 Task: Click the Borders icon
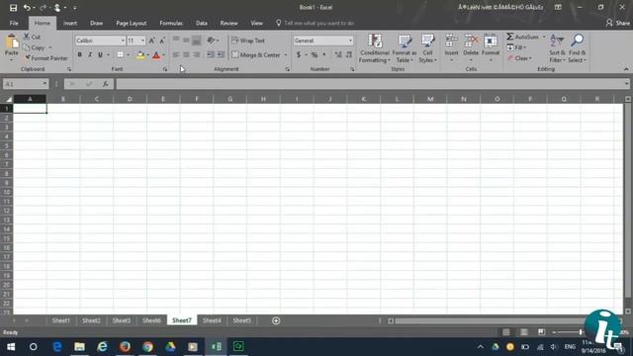[120, 54]
